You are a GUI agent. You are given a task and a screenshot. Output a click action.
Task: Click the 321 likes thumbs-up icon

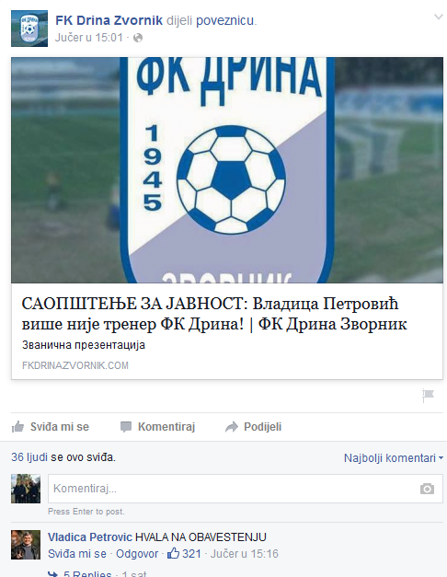[x=173, y=553]
